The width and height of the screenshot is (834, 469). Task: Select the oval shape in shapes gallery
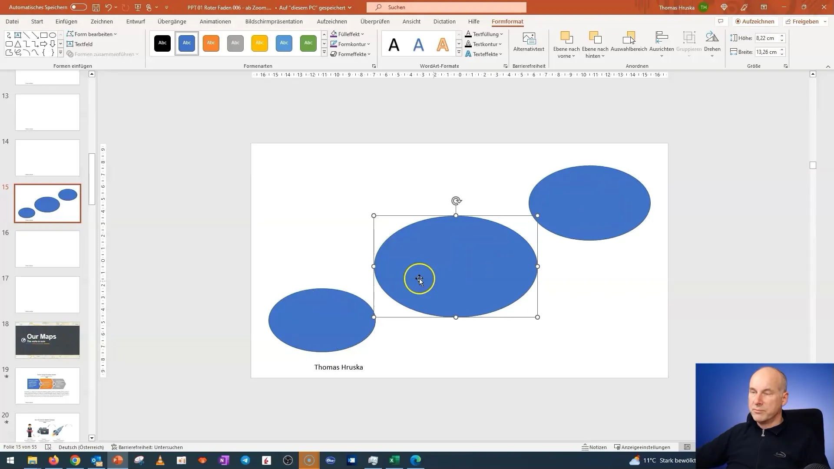pyautogui.click(x=53, y=35)
